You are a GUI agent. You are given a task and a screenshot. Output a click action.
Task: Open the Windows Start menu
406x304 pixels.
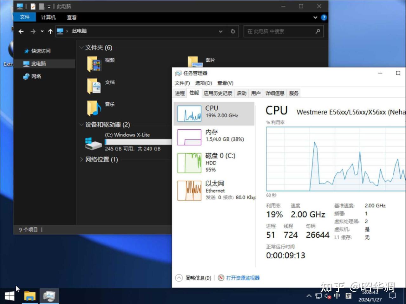tap(10, 296)
